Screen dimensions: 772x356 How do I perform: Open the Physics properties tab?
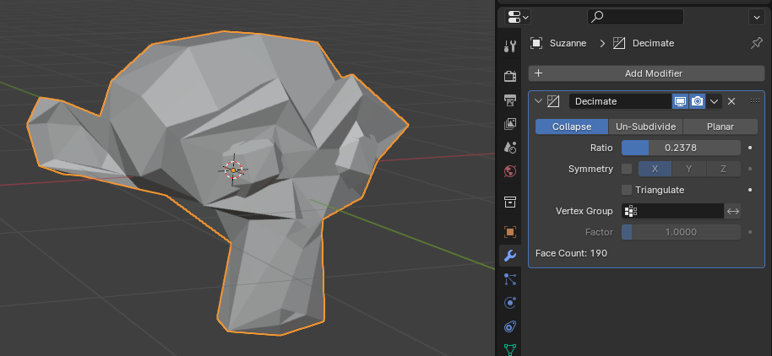tap(510, 303)
